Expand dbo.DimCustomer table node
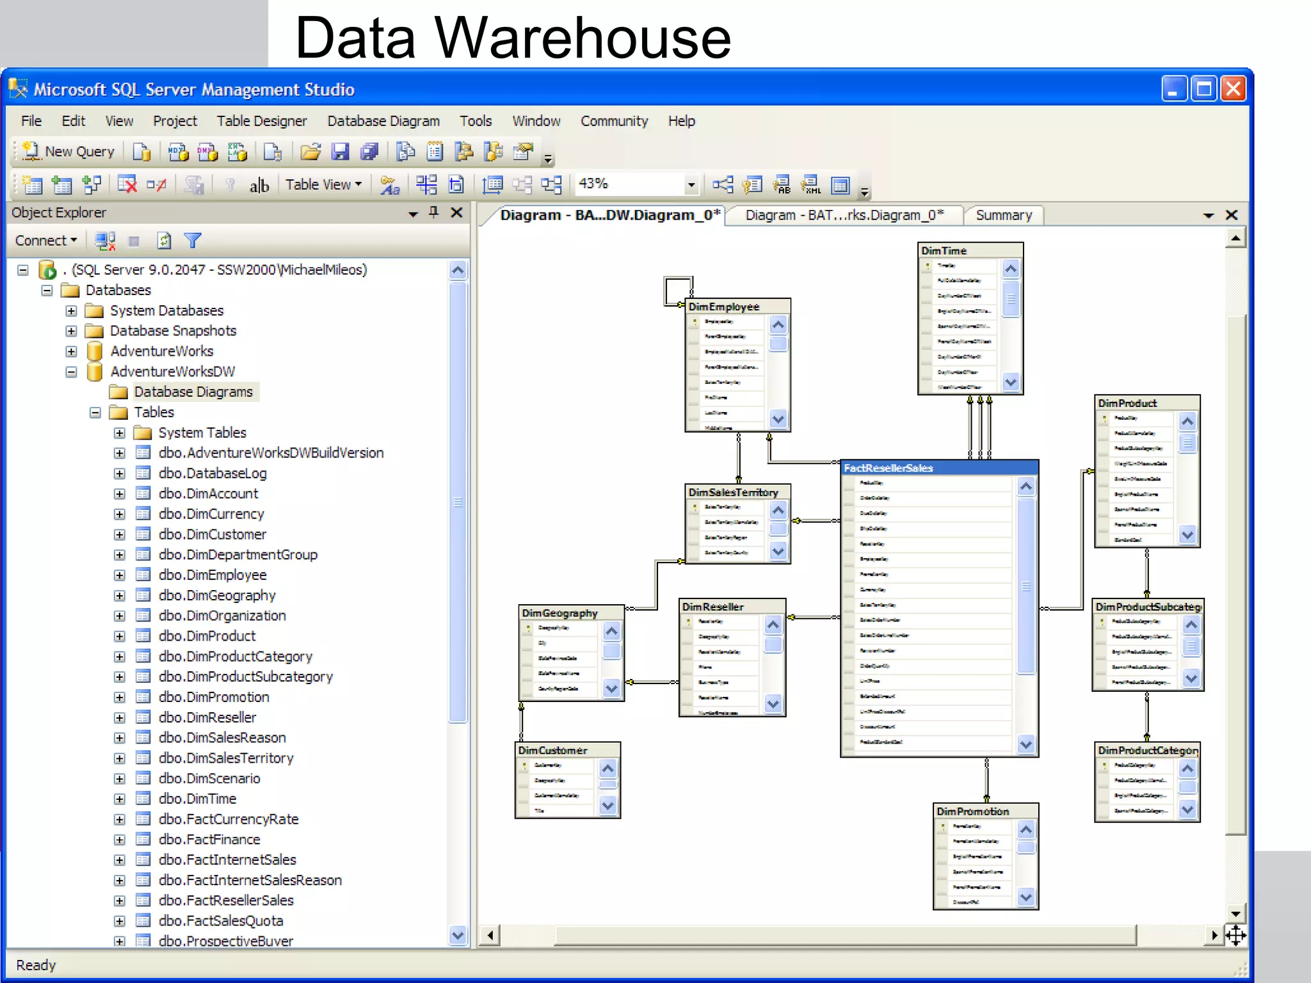1311x983 pixels. point(120,534)
